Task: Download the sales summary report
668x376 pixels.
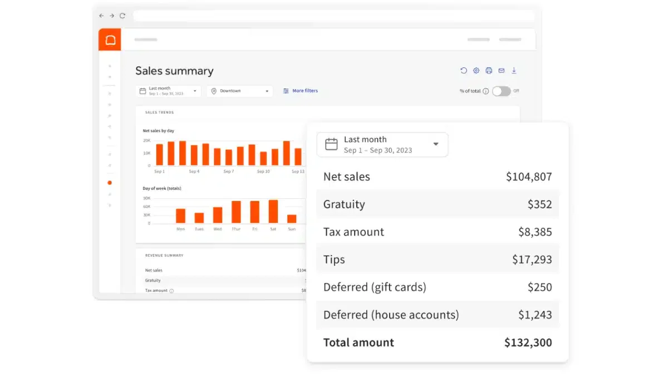Action: coord(514,71)
